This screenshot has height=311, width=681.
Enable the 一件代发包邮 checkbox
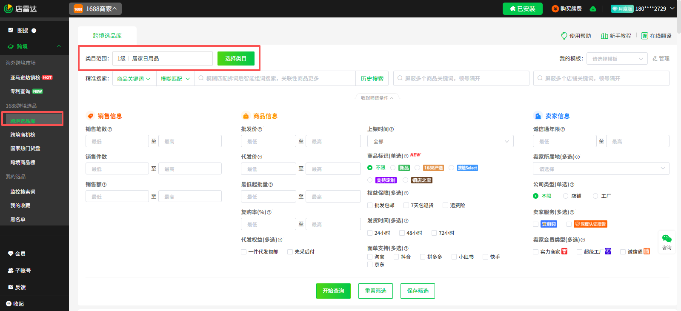[x=244, y=252]
